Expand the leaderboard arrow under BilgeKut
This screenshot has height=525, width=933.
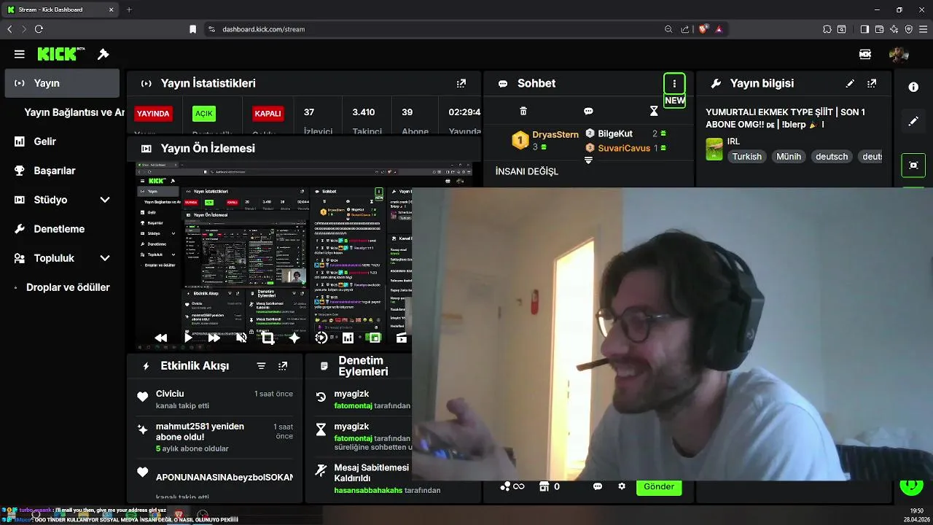(588, 160)
